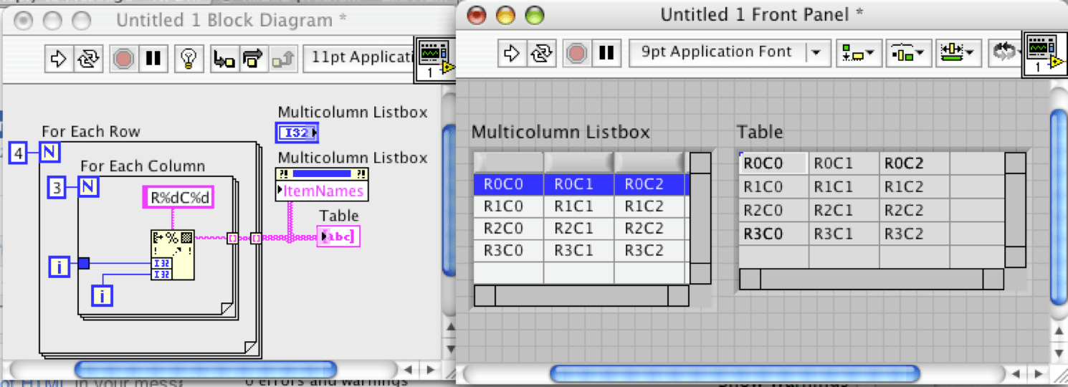Open Reorder dropdown in Front Panel toolbar
Screen dimensions: 1068x387
tap(1005, 52)
